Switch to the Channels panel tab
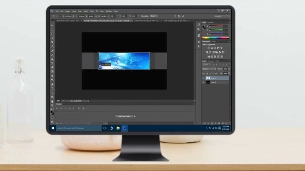The image size is (305, 171). [x=211, y=61]
